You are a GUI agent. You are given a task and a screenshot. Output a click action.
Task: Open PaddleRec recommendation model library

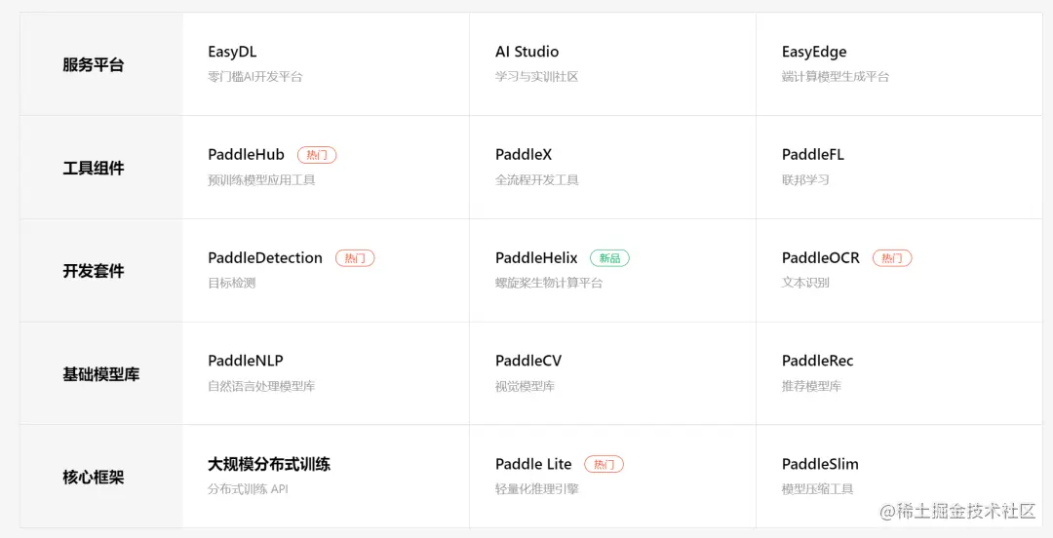(817, 361)
